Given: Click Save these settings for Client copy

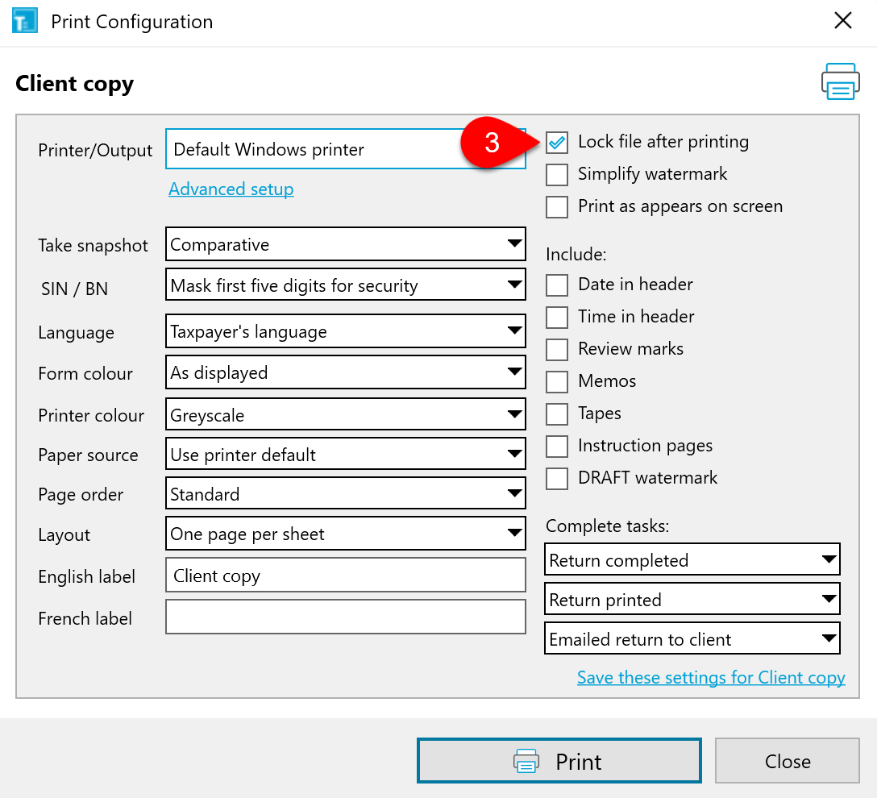Looking at the screenshot, I should 711,678.
